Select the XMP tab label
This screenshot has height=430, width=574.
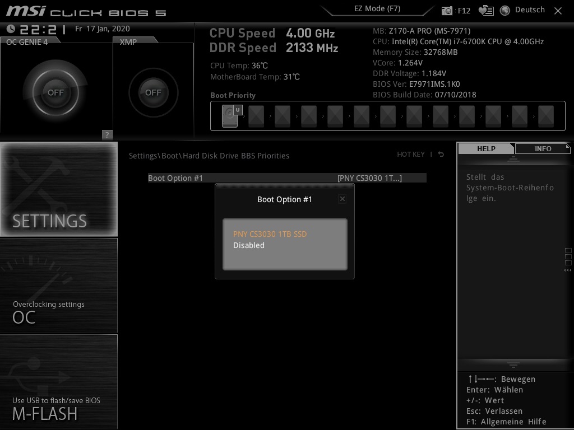point(128,41)
